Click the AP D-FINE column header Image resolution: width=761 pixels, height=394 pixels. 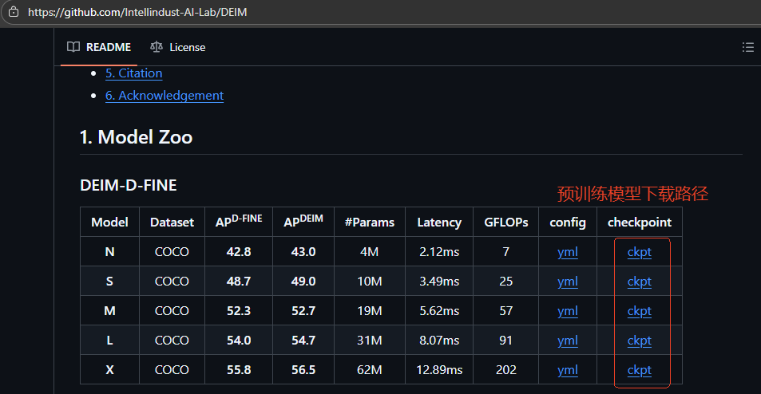pyautogui.click(x=239, y=221)
